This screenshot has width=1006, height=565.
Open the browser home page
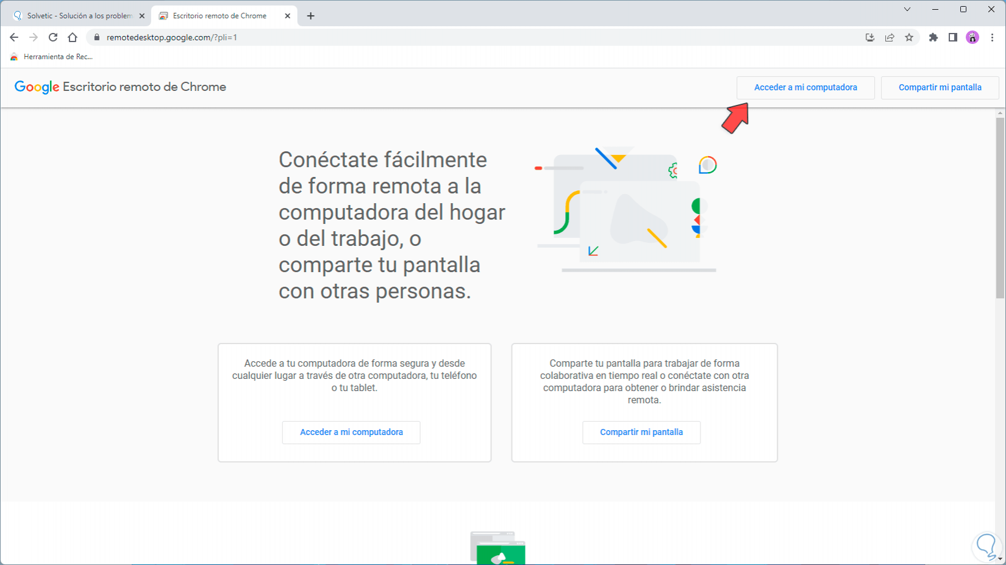tap(73, 37)
